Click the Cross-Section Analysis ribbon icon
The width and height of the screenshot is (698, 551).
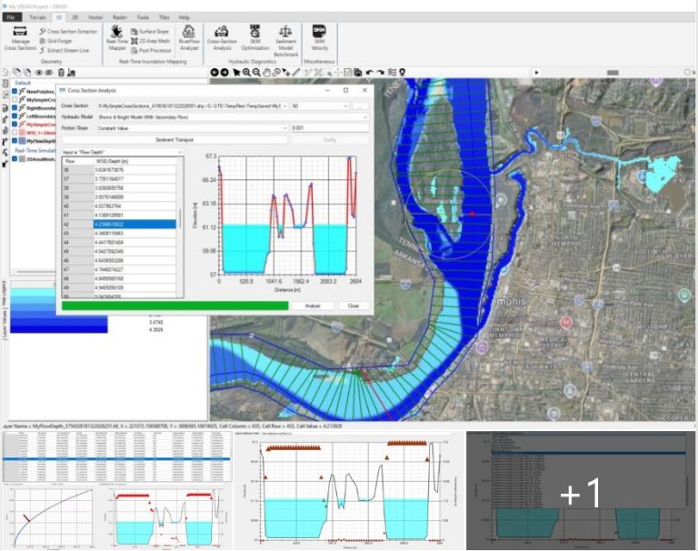coord(222,38)
